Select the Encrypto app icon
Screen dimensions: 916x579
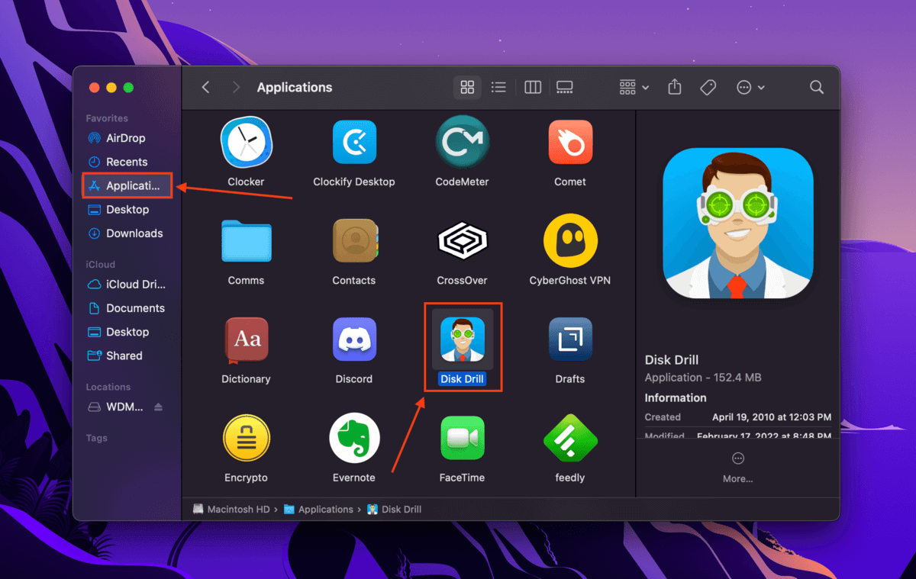(246, 439)
